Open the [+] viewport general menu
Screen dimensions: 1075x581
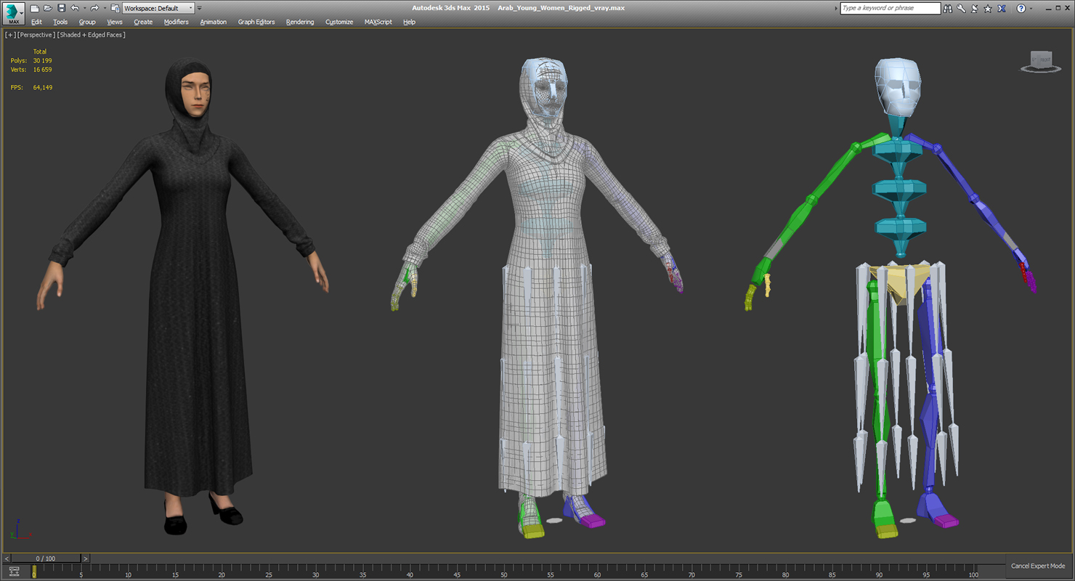point(10,35)
